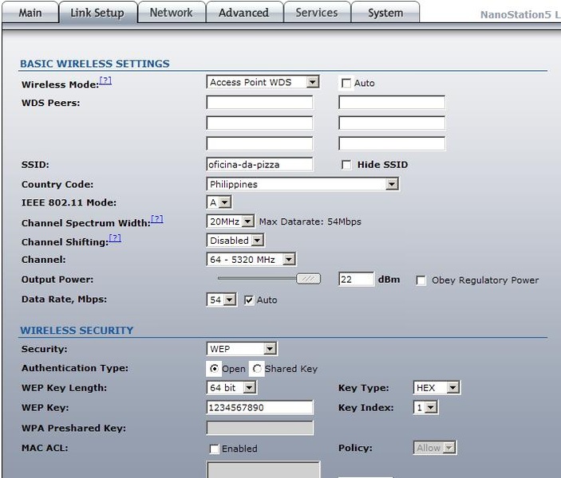Enable the MAC ACL checkbox
This screenshot has height=478, width=561.
(x=214, y=449)
